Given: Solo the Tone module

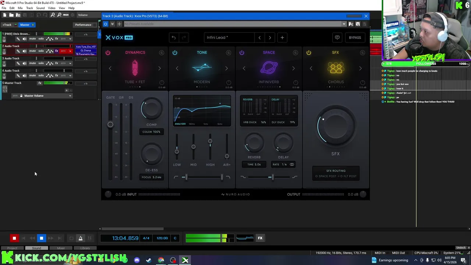Looking at the screenshot, I should [229, 53].
